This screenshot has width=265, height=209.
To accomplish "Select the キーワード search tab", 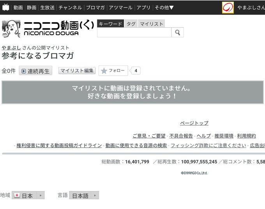I will click(x=110, y=24).
